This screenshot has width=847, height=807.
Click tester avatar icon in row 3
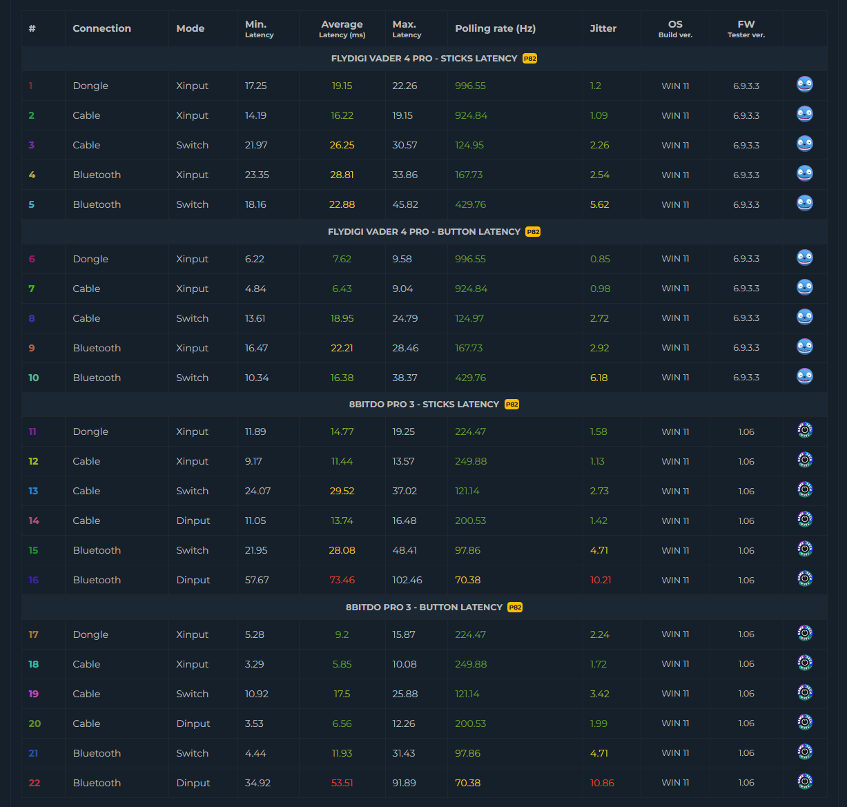tap(804, 144)
